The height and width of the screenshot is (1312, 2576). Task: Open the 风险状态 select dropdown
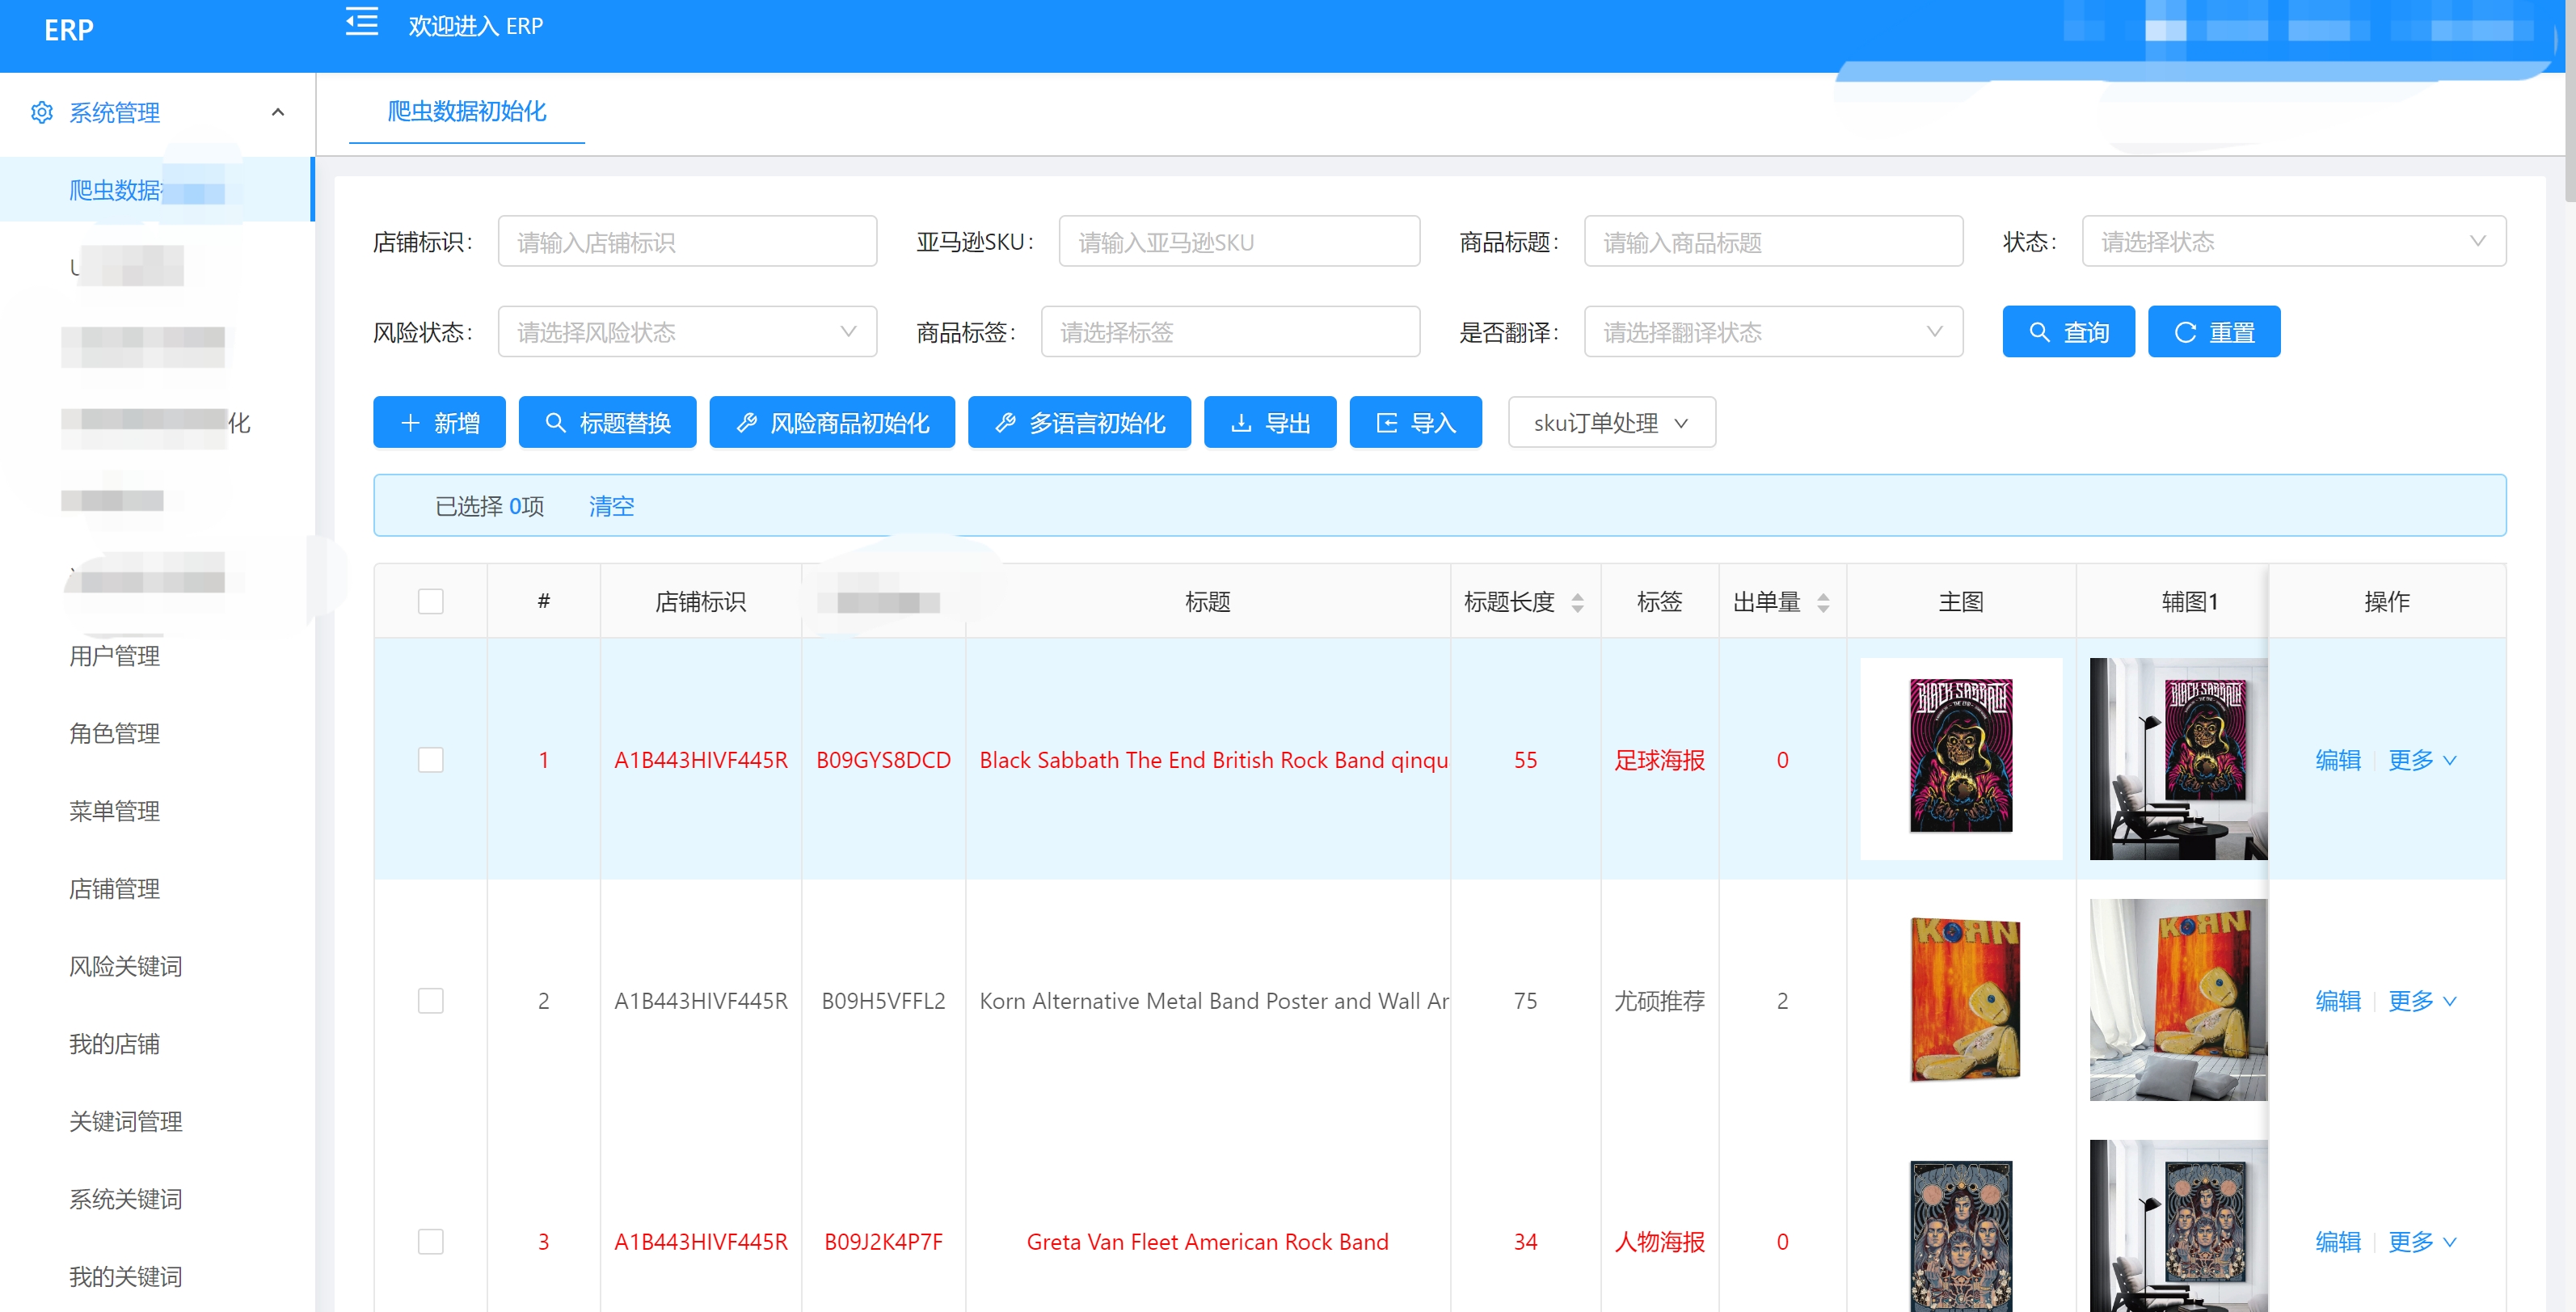tap(687, 331)
